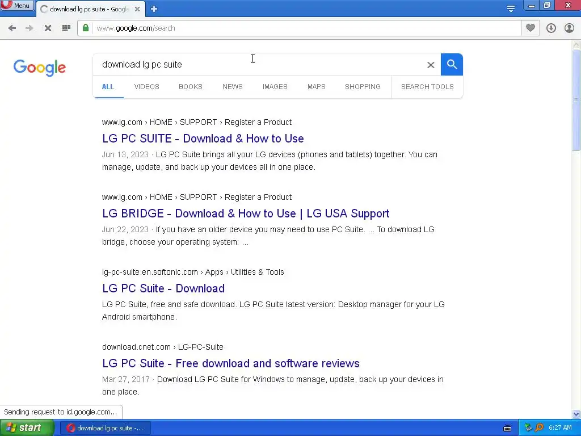The width and height of the screenshot is (581, 436).
Task: Switch to the MAPS tab
Action: coord(317,87)
